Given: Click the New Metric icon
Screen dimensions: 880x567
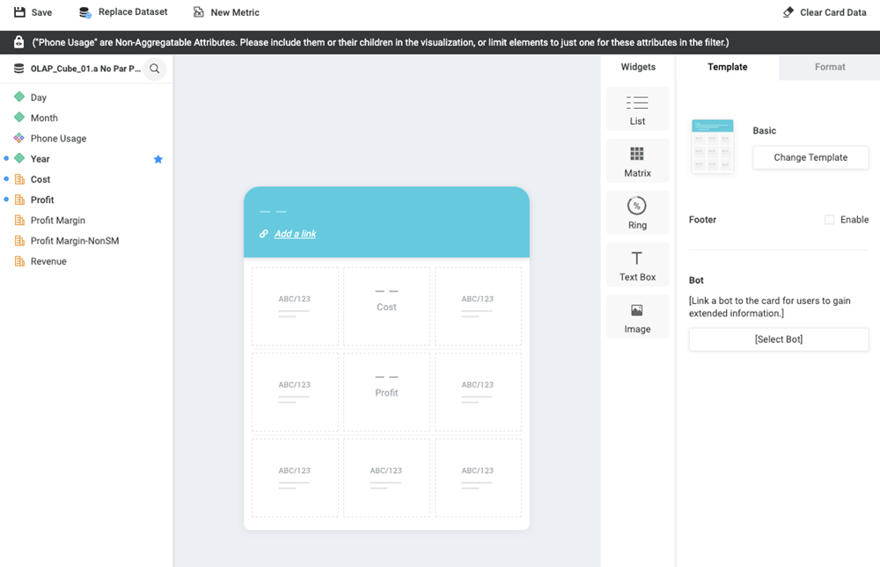Looking at the screenshot, I should 199,12.
